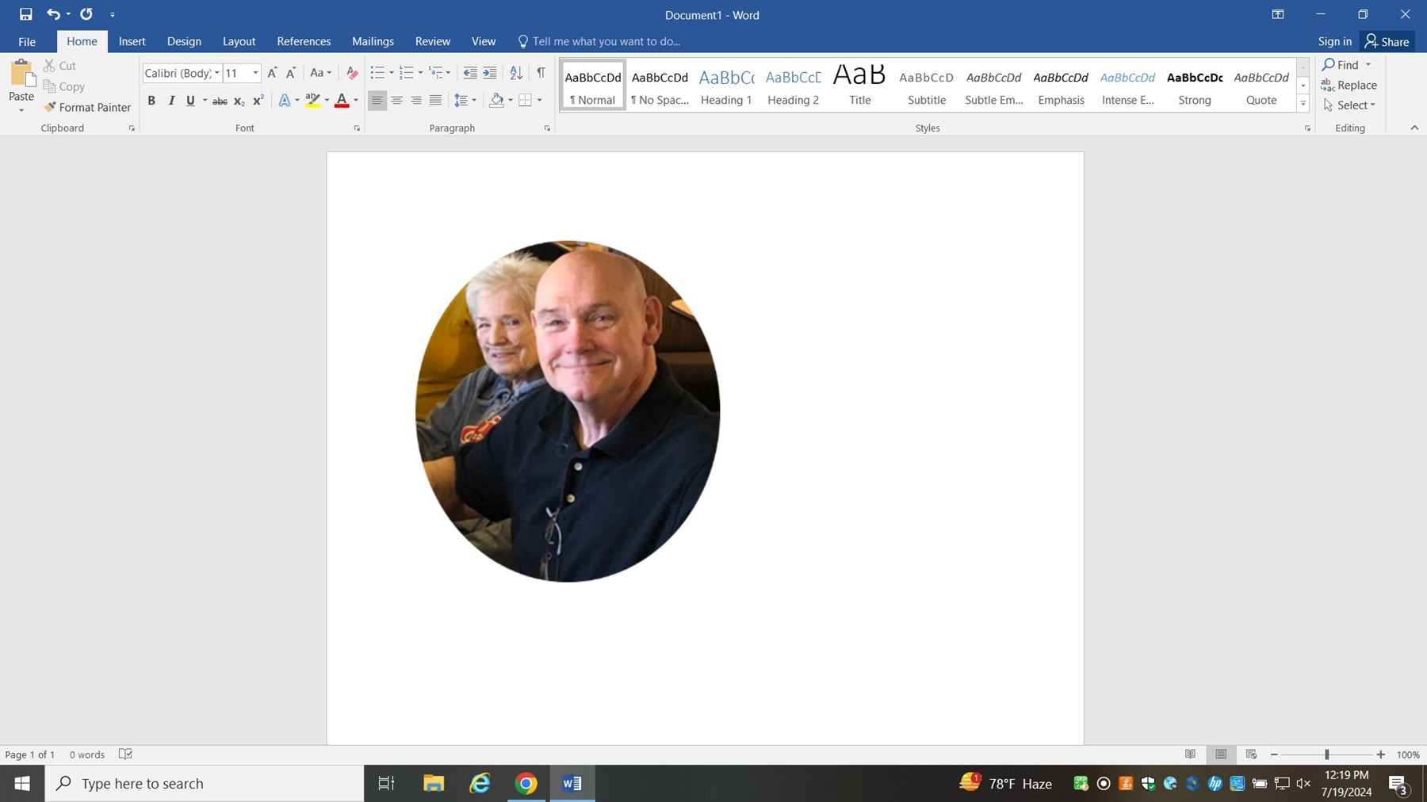
Task: Click the red font color swatch
Action: [x=342, y=101]
